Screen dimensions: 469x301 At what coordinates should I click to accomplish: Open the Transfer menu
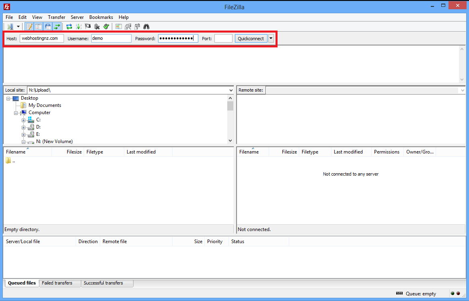56,17
